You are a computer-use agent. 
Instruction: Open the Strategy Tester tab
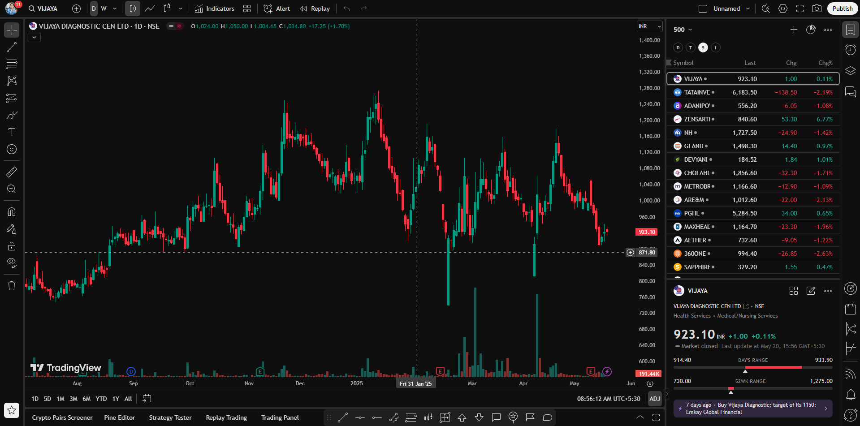[170, 417]
